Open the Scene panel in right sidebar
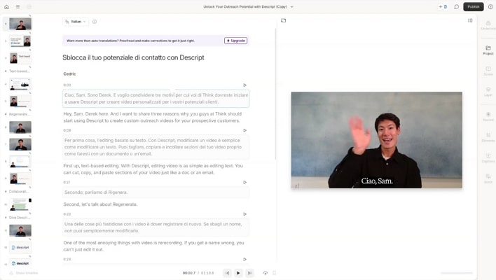The height and width of the screenshot is (280, 496). pyautogui.click(x=488, y=71)
